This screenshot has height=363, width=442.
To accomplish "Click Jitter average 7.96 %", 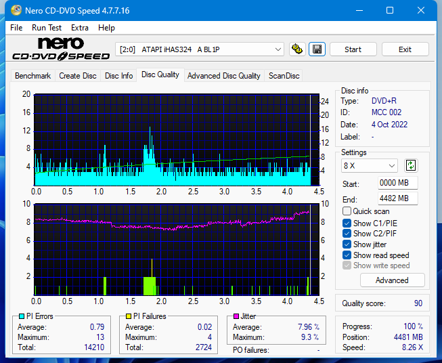I will point(309,327).
